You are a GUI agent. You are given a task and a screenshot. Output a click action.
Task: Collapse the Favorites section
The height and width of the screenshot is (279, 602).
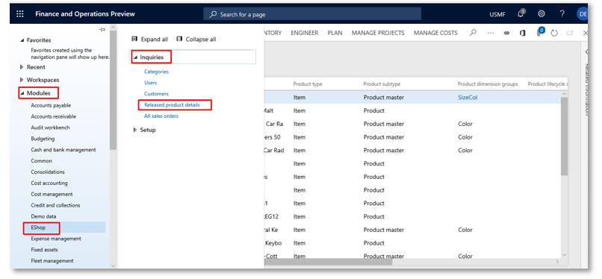[22, 40]
